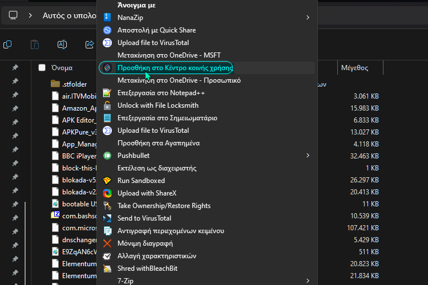
Task: Select Unlock with File Locksmith
Action: coord(158,105)
